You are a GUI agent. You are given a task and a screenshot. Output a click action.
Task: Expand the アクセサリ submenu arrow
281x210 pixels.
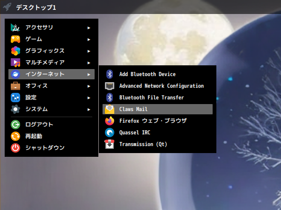(89, 28)
